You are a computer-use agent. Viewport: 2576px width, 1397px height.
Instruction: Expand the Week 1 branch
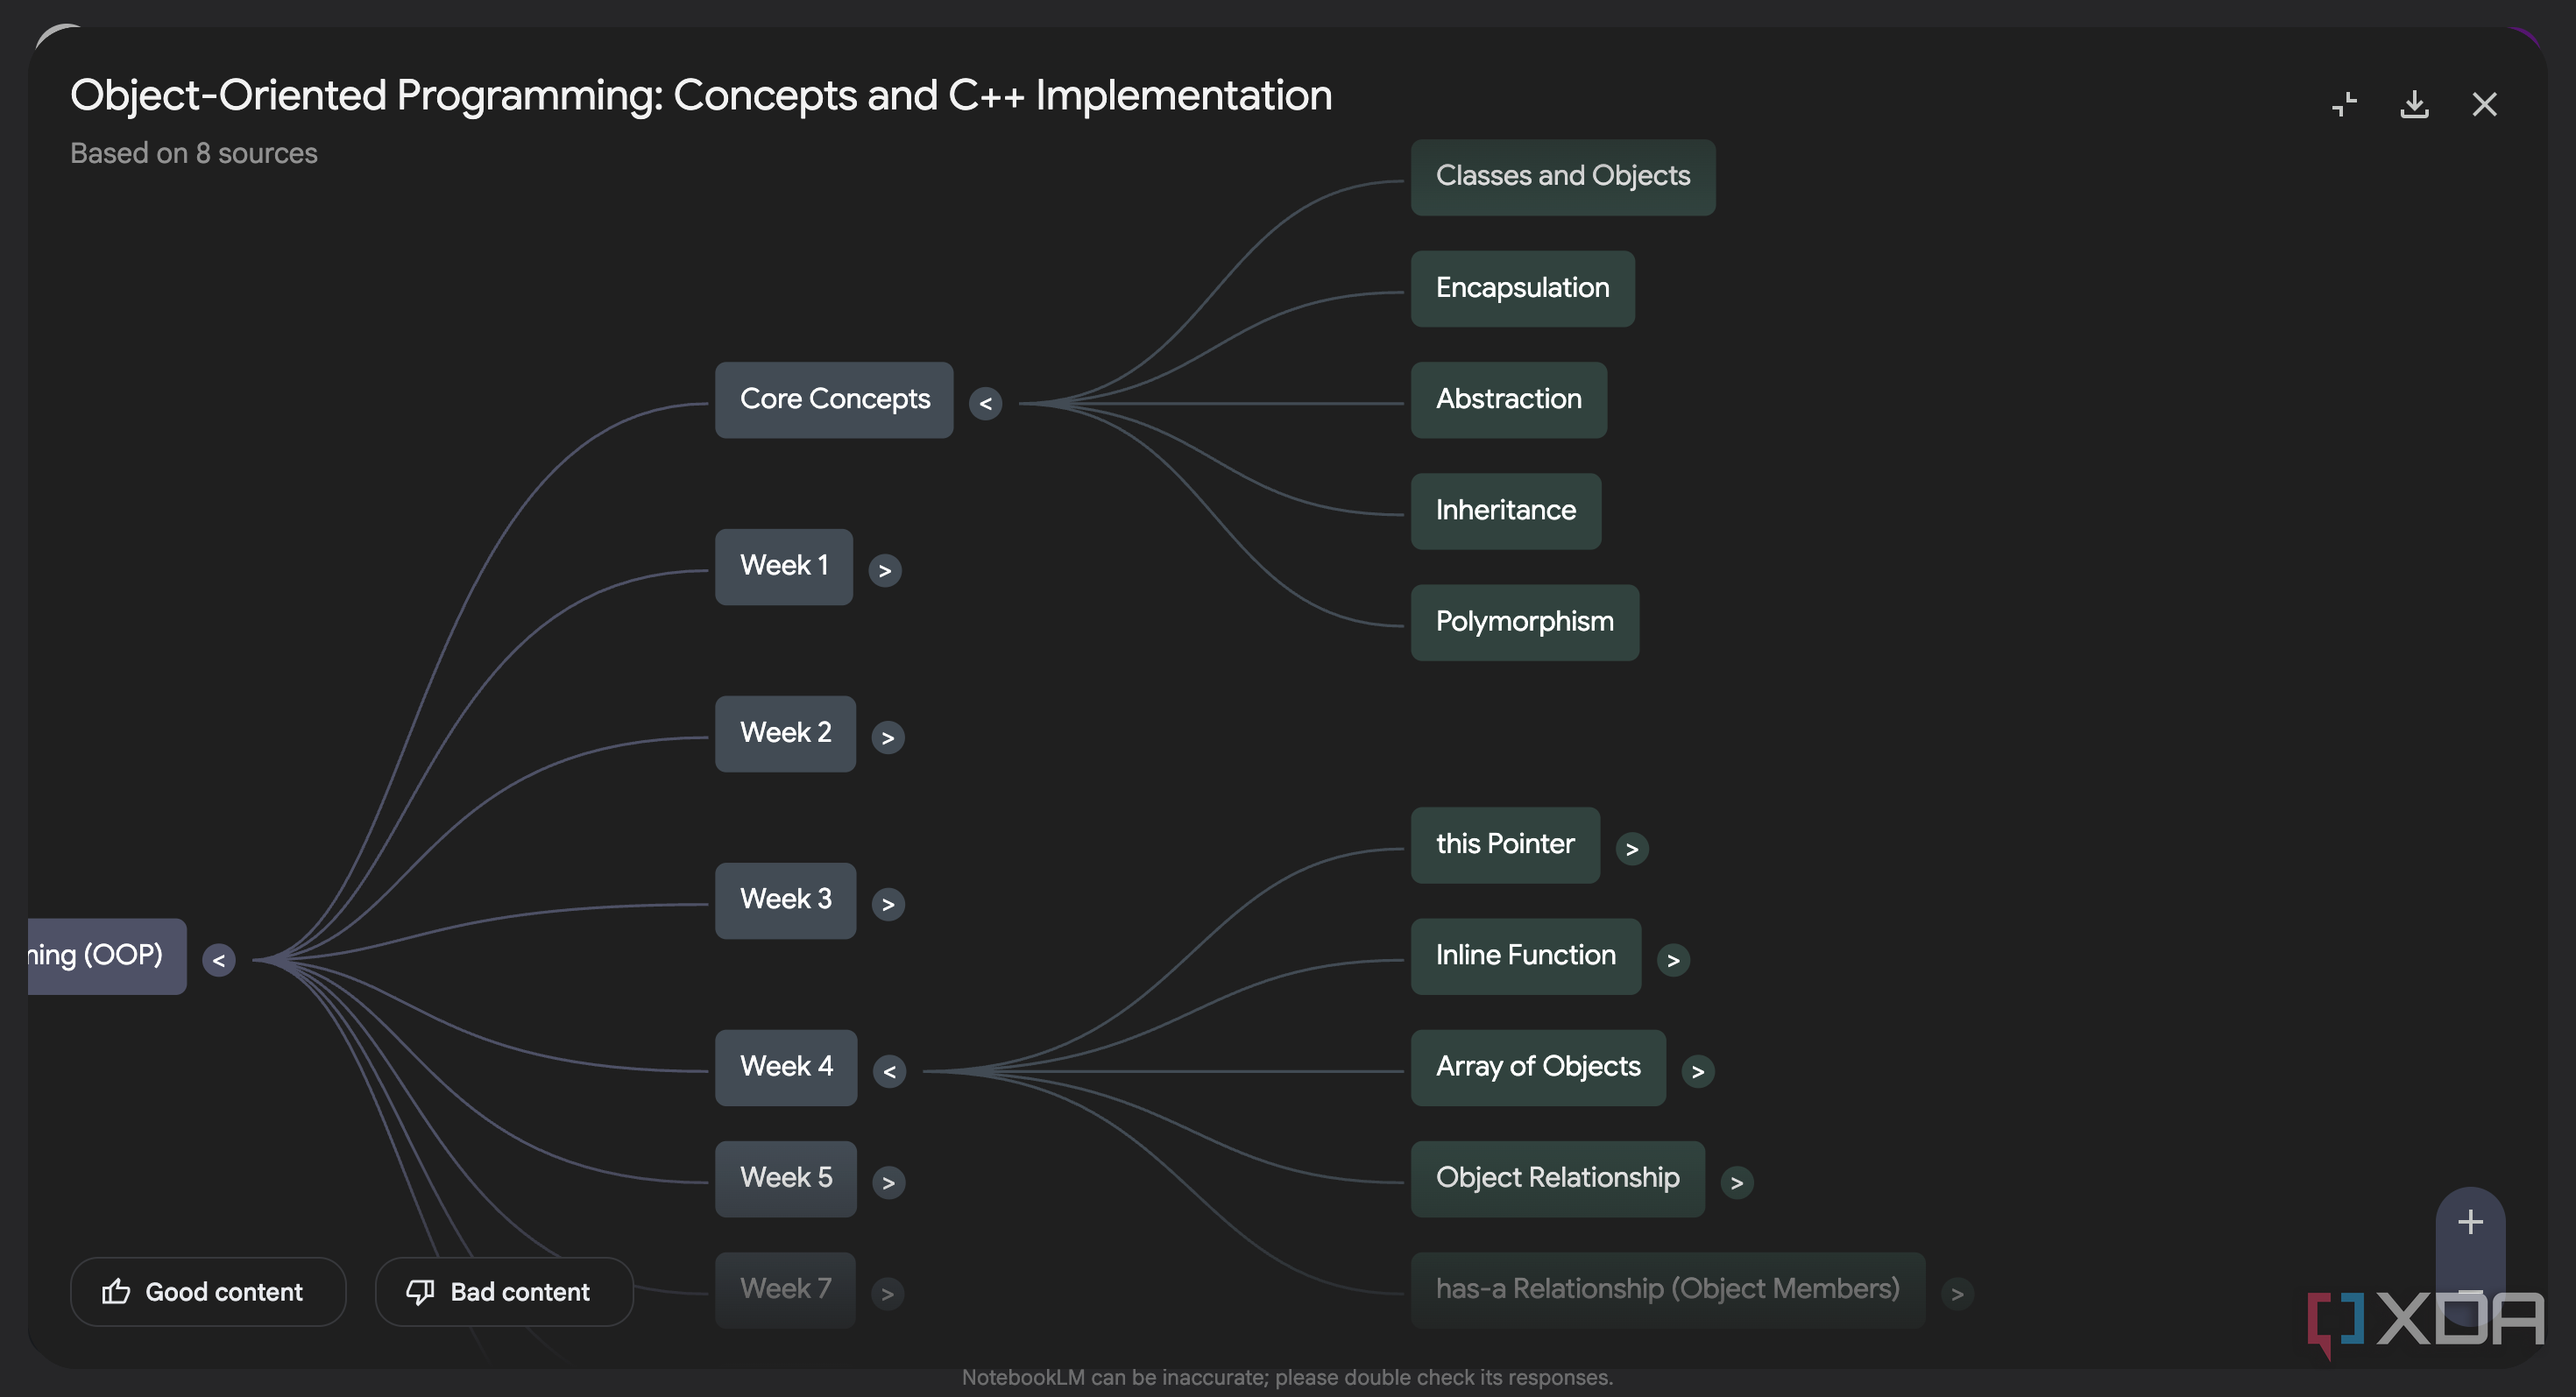click(x=886, y=569)
